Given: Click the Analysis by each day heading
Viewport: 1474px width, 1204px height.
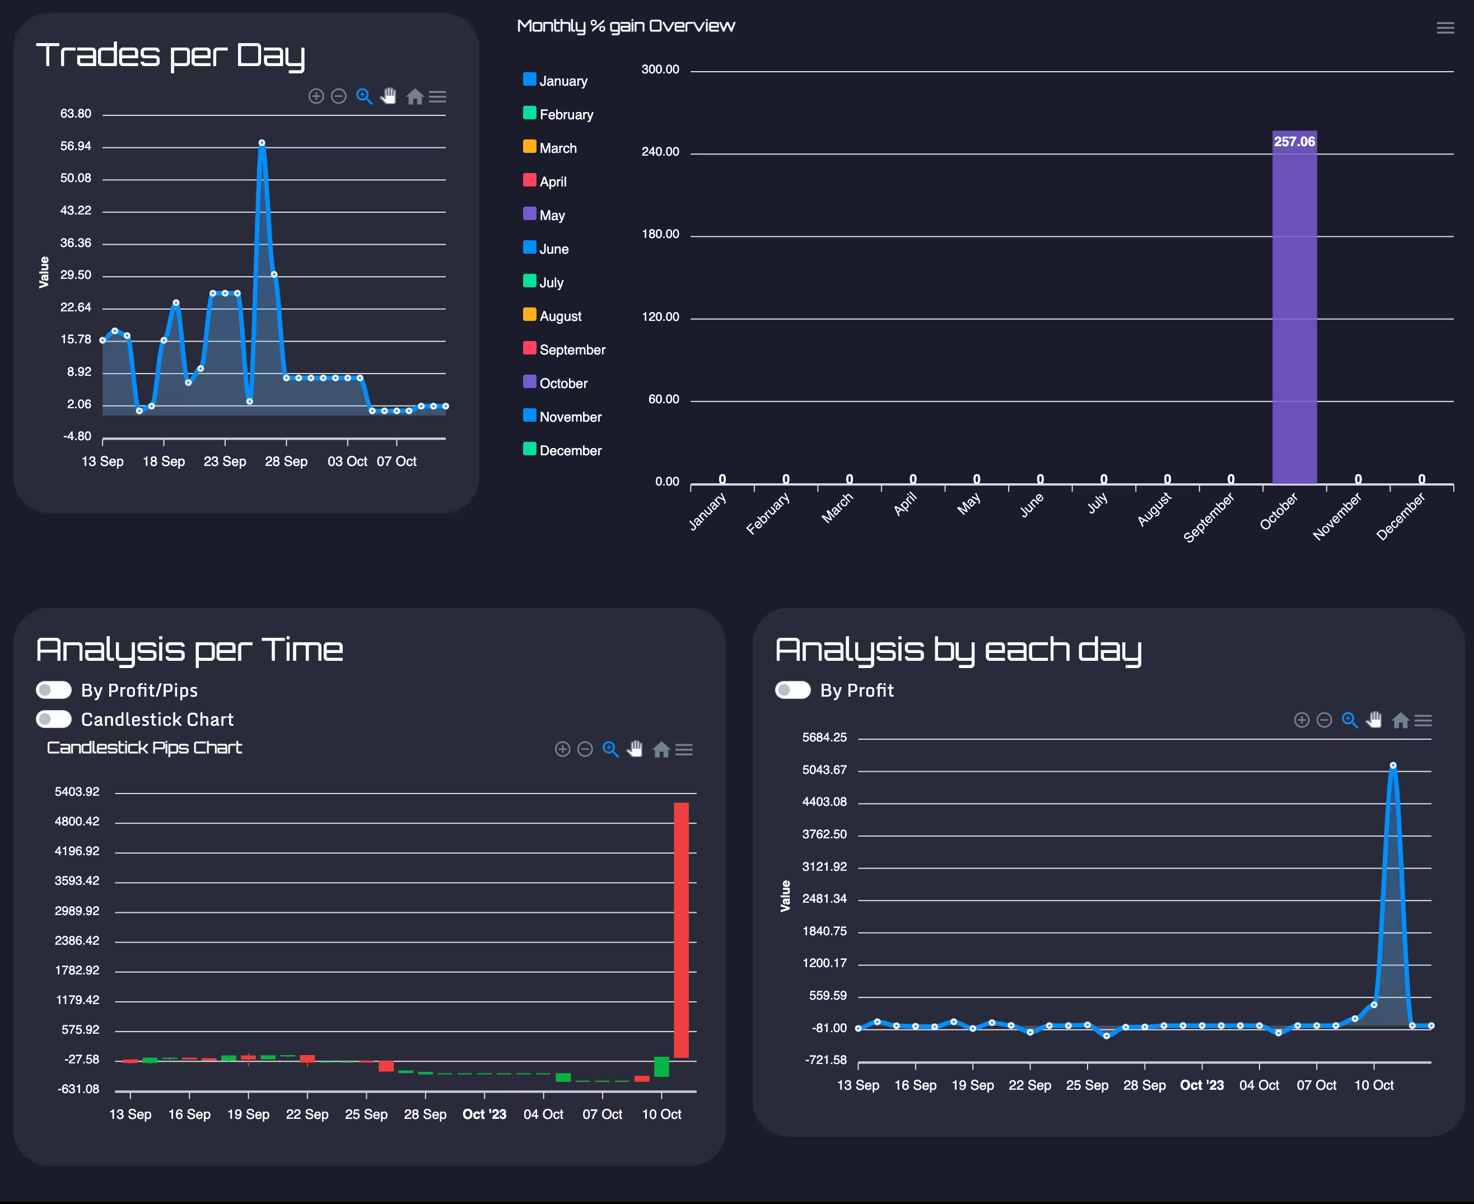Looking at the screenshot, I should click(x=958, y=651).
